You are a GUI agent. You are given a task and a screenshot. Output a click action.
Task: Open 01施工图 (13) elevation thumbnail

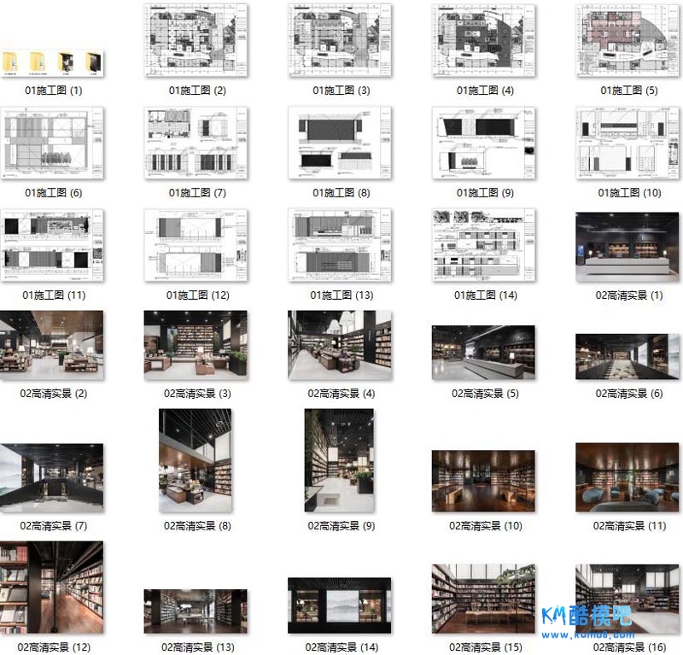[x=340, y=245]
